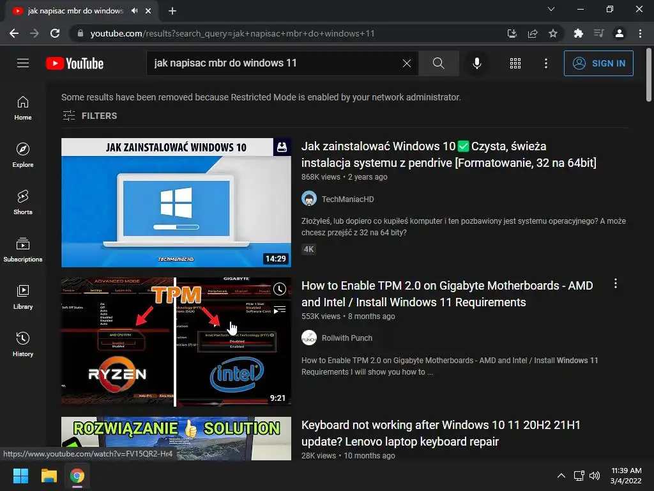This screenshot has height=491, width=654.
Task: Open the taskbar volume control
Action: pyautogui.click(x=595, y=476)
